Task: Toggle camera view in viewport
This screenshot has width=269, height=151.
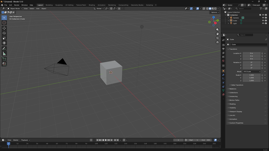Action: (x=217, y=38)
